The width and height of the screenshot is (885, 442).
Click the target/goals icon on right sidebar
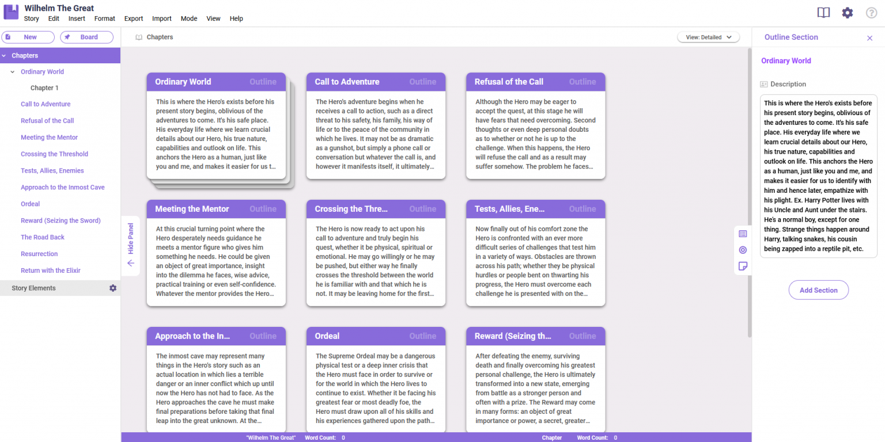click(743, 250)
